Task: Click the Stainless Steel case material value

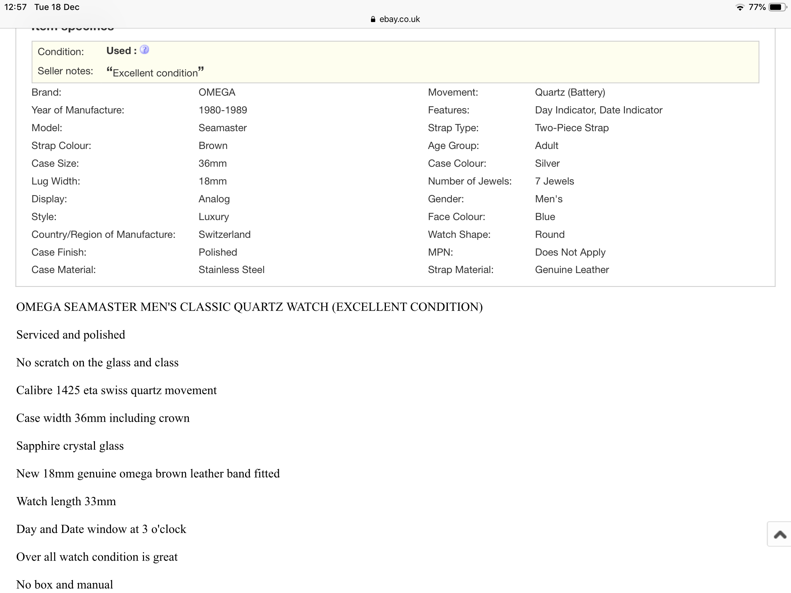Action: (232, 270)
